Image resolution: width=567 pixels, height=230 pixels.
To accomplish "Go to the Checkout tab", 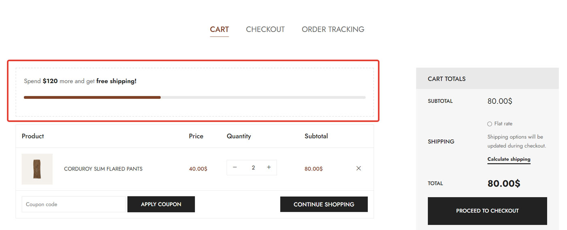I will (x=265, y=29).
